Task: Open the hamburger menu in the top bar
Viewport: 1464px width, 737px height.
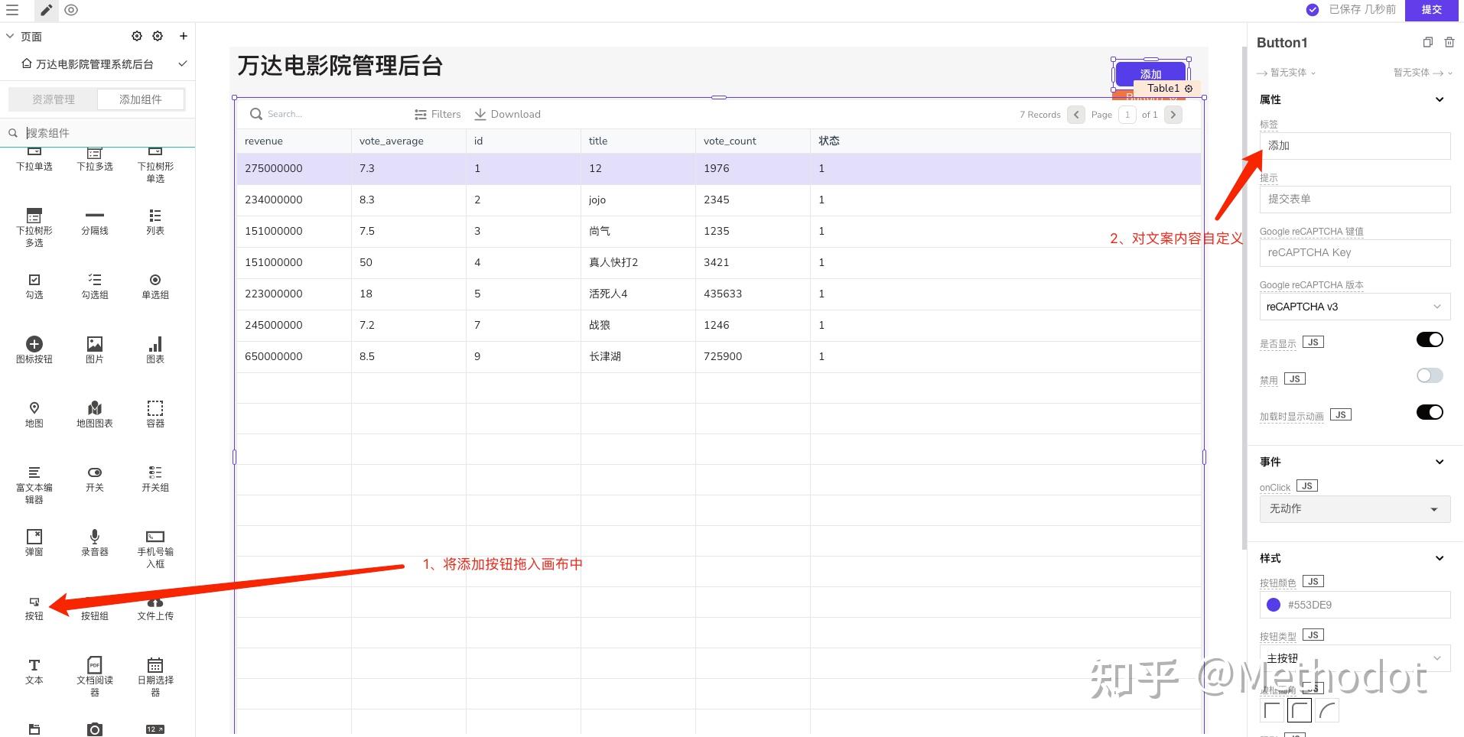Action: coord(12,11)
